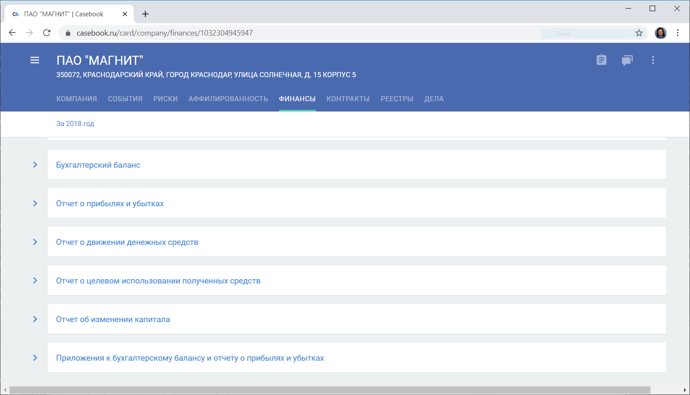The width and height of the screenshot is (690, 395).
Task: Switch to the Риски tab
Action: (x=165, y=99)
